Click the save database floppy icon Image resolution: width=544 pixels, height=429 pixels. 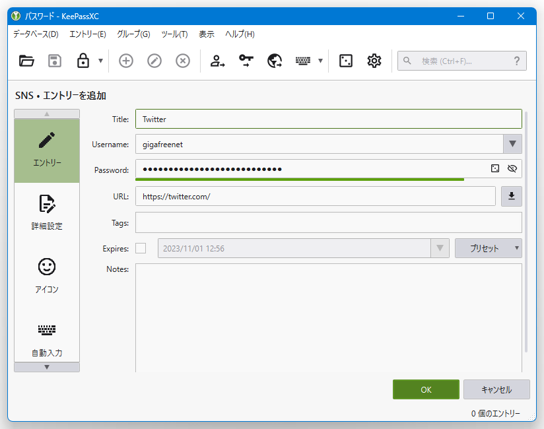point(55,61)
